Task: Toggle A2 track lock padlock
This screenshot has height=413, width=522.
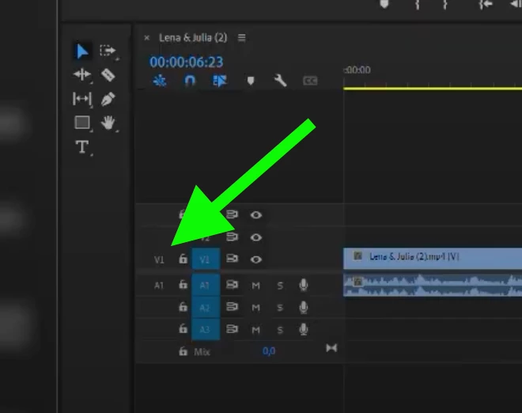Action: pyautogui.click(x=183, y=307)
